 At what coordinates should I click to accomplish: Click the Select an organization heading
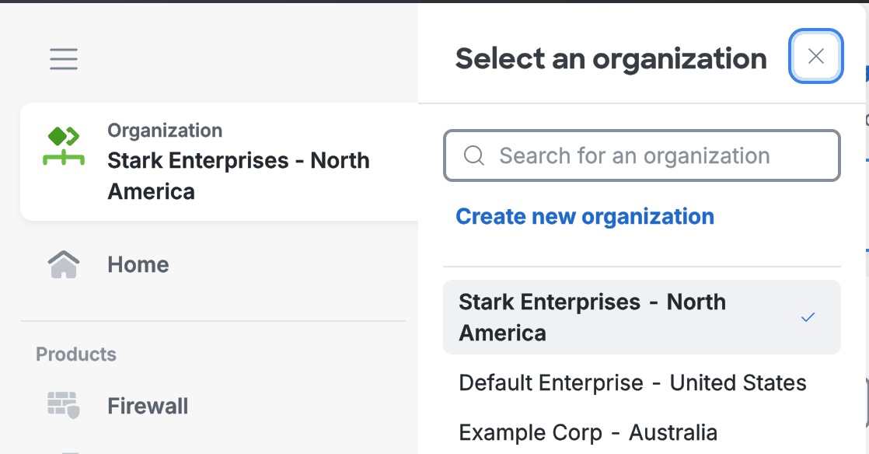(x=611, y=59)
